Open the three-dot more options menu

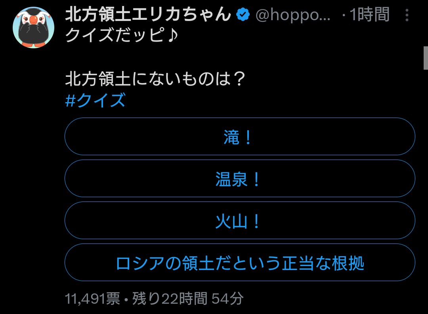[407, 15]
